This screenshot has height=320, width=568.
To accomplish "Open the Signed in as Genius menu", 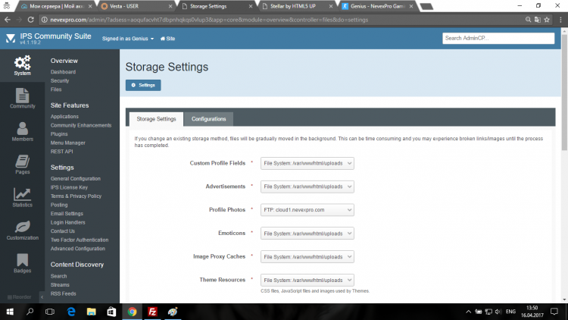I will point(128,38).
